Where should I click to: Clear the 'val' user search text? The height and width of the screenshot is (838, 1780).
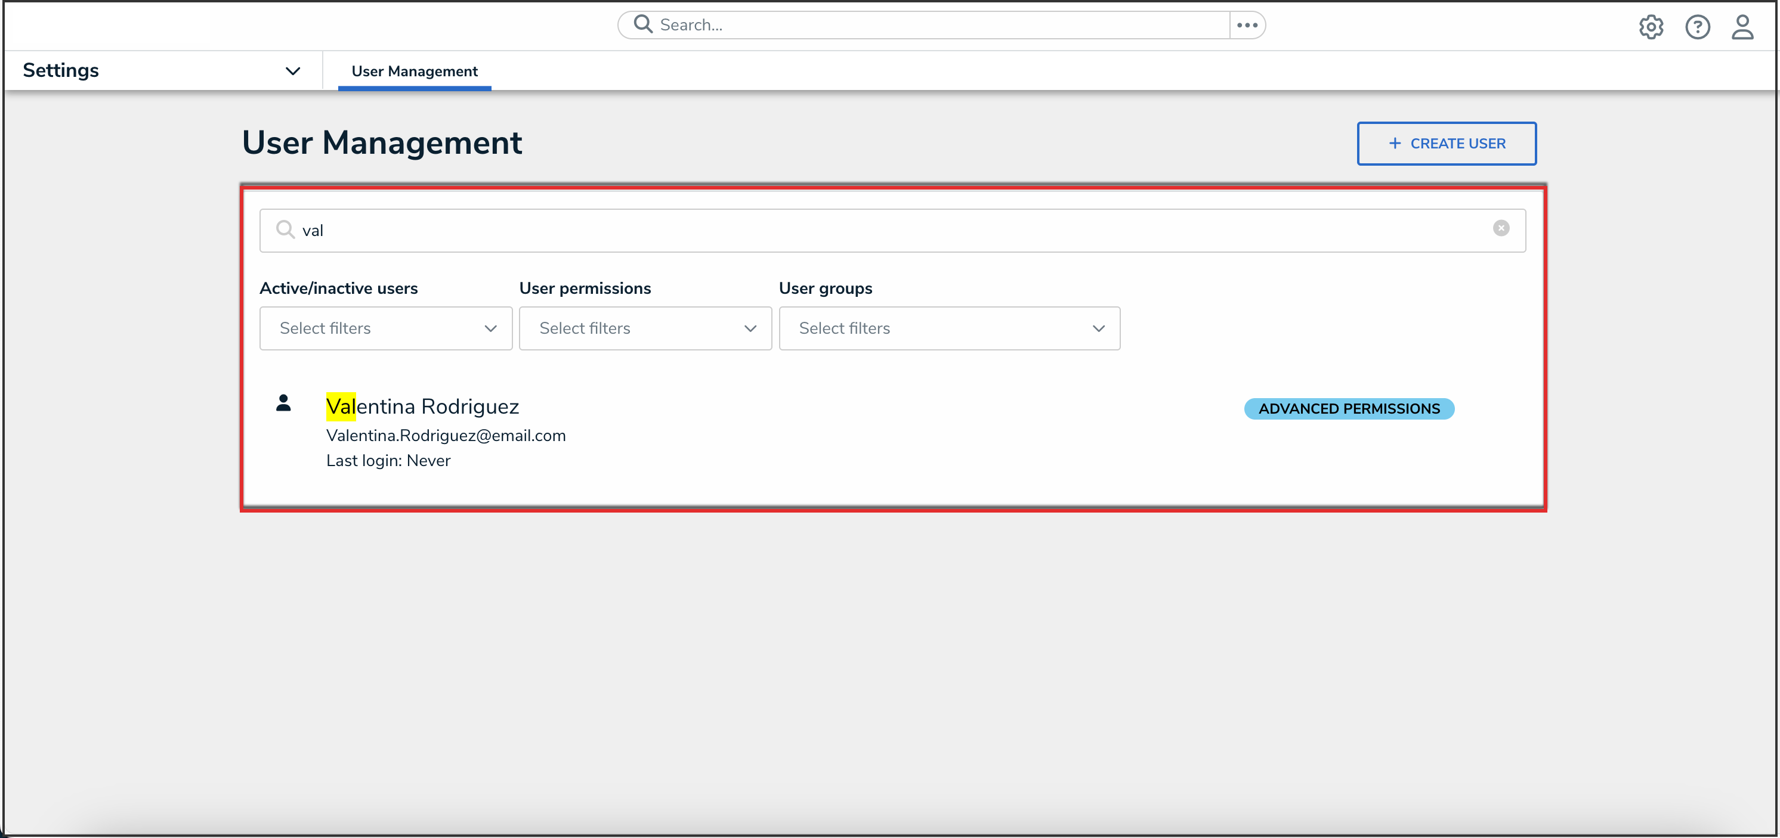point(1501,228)
